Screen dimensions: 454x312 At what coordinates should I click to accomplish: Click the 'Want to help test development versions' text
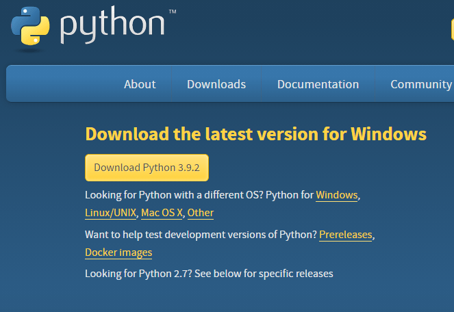(x=201, y=235)
